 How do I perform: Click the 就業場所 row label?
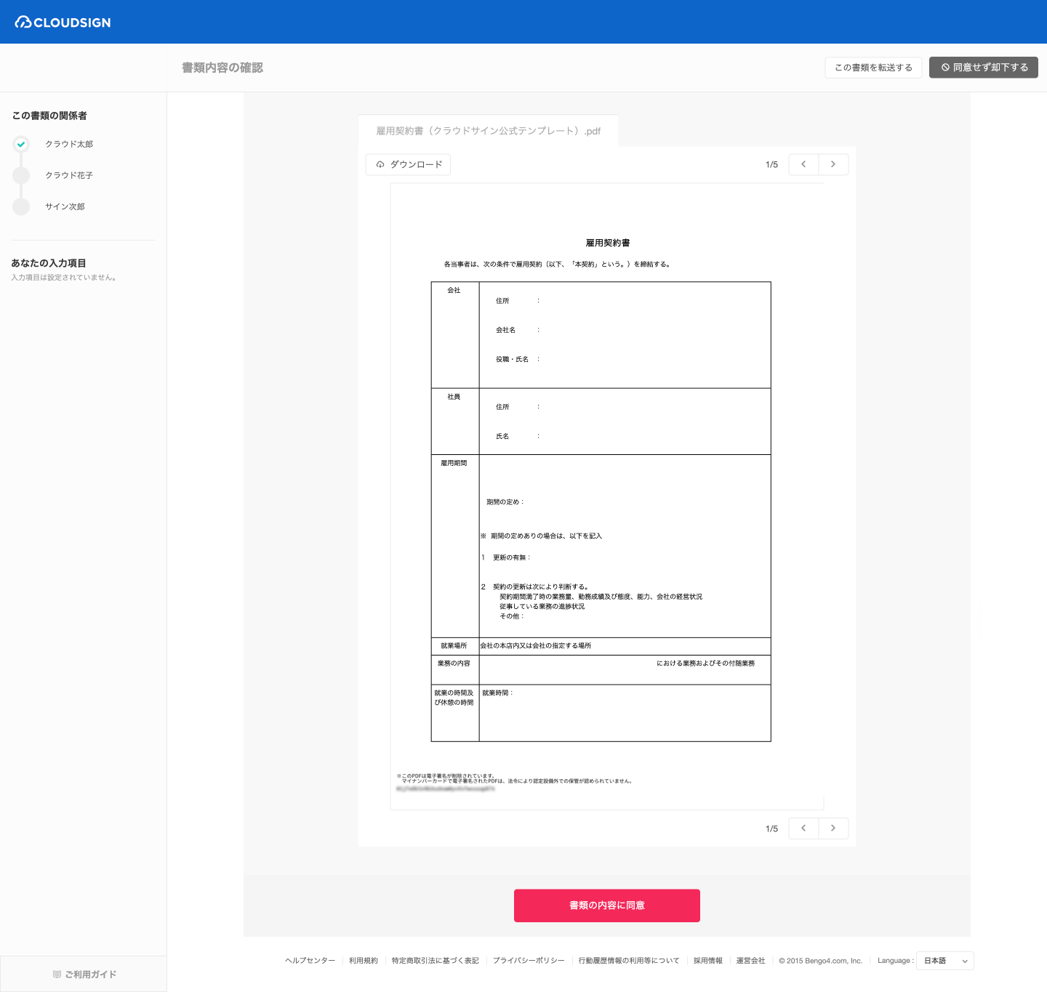coord(454,646)
